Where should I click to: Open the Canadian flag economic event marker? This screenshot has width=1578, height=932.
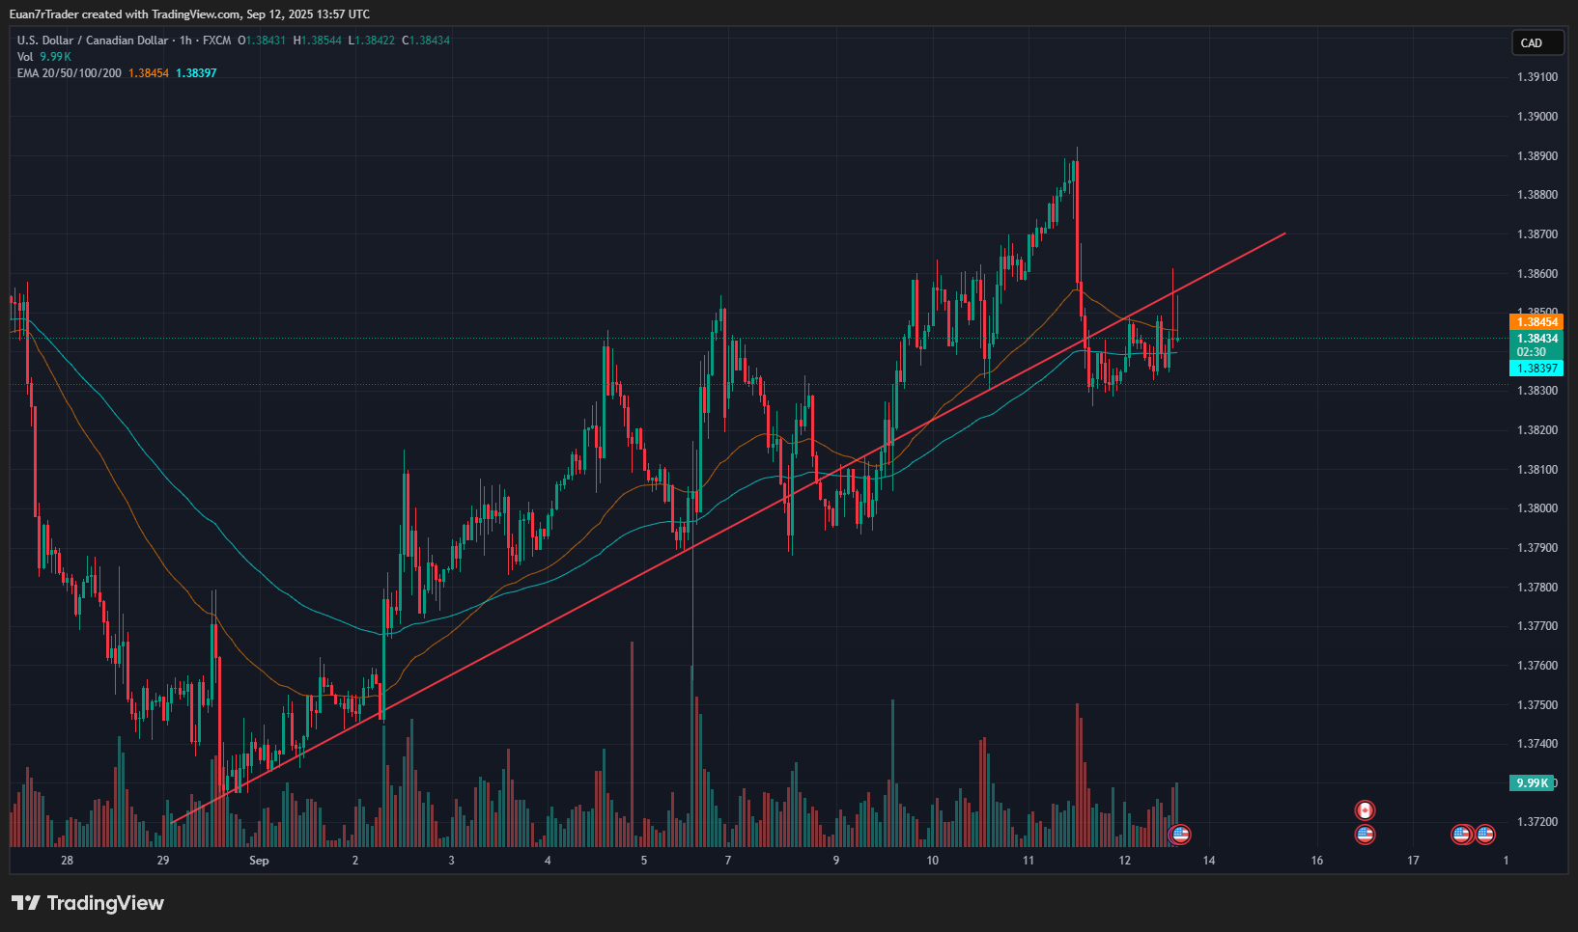[1365, 810]
